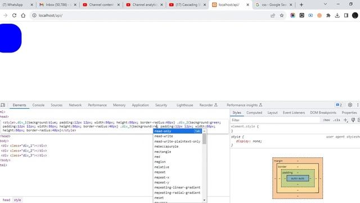360x203 pixels.
Task: Toggle the .cls class editor
Action: tap(337, 120)
